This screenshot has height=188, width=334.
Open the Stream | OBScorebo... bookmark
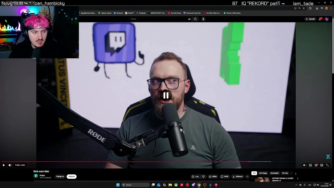[x=232, y=13]
